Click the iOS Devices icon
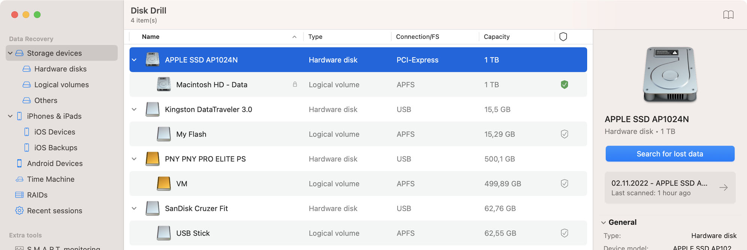 pos(27,132)
